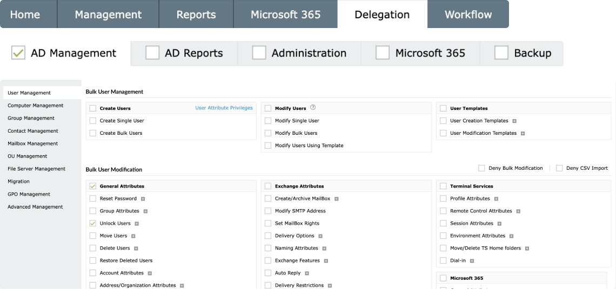616x290 pixels.
Task: Open GPO Management from the sidebar
Action: [x=29, y=194]
